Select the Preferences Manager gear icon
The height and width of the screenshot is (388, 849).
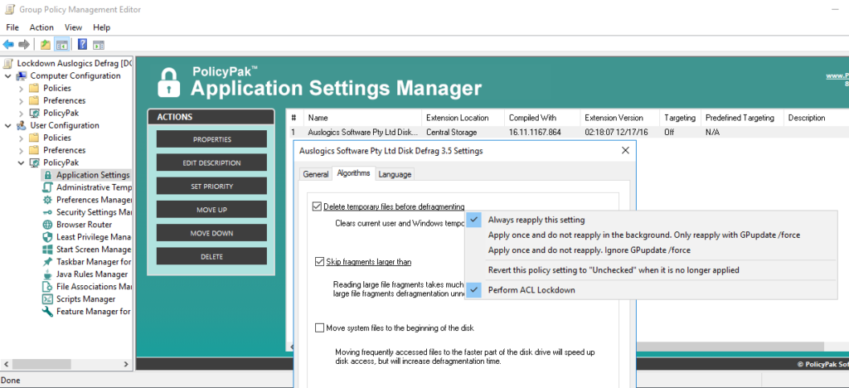coord(47,200)
